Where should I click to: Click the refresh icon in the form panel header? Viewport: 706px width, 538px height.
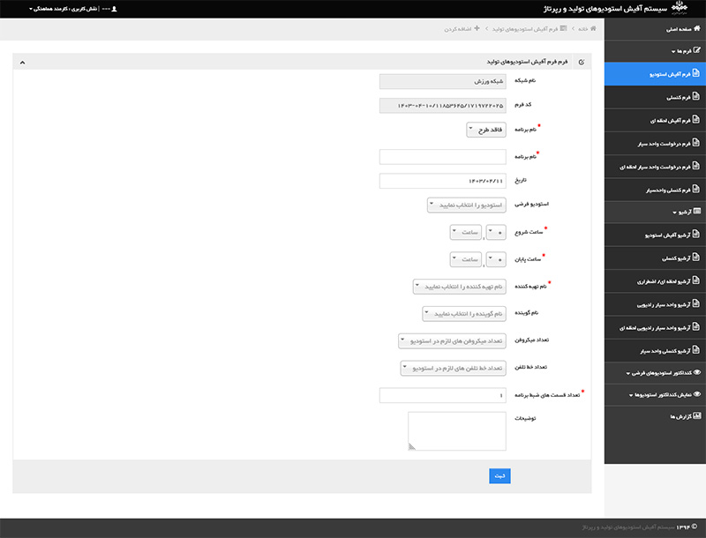point(580,63)
